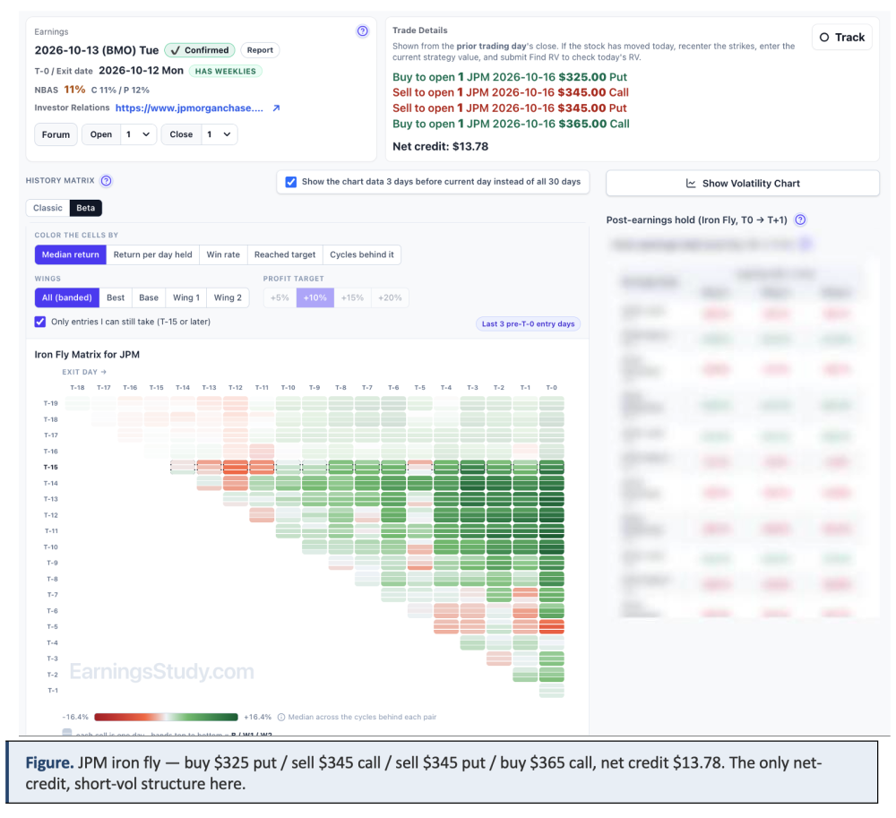Click the NBAS 11% value
The width and height of the screenshot is (896, 818).
(x=74, y=90)
